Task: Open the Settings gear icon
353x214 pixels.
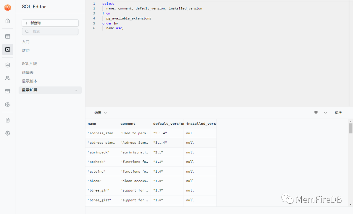Action: coord(8,133)
